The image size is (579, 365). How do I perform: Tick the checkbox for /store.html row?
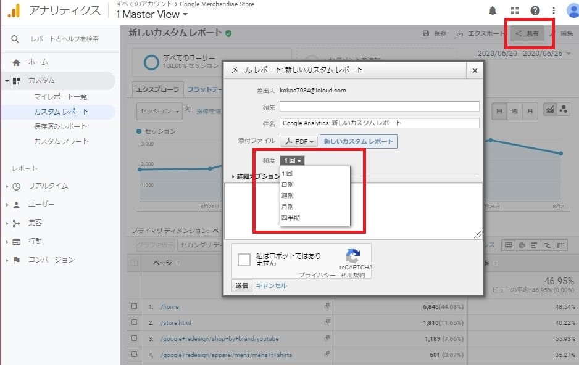pos(135,322)
